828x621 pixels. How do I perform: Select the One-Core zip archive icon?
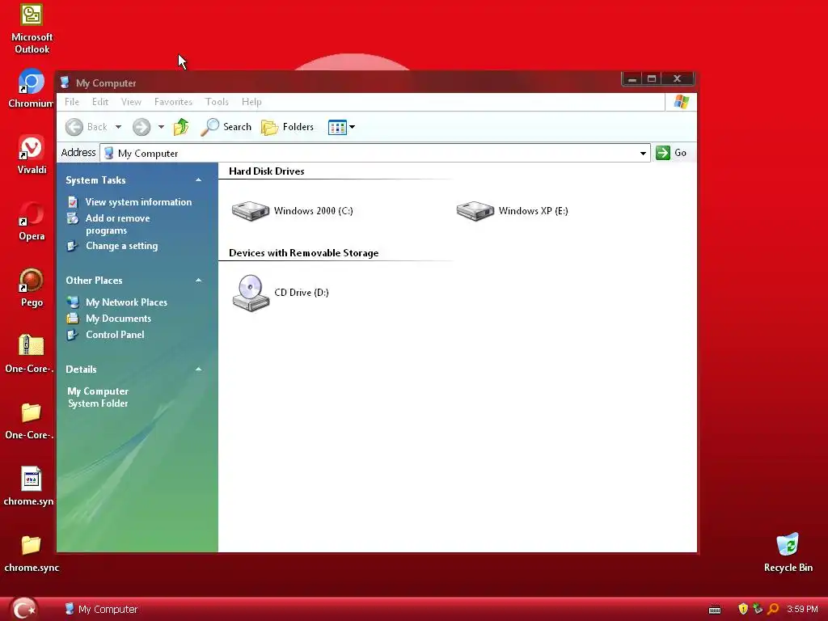point(31,353)
